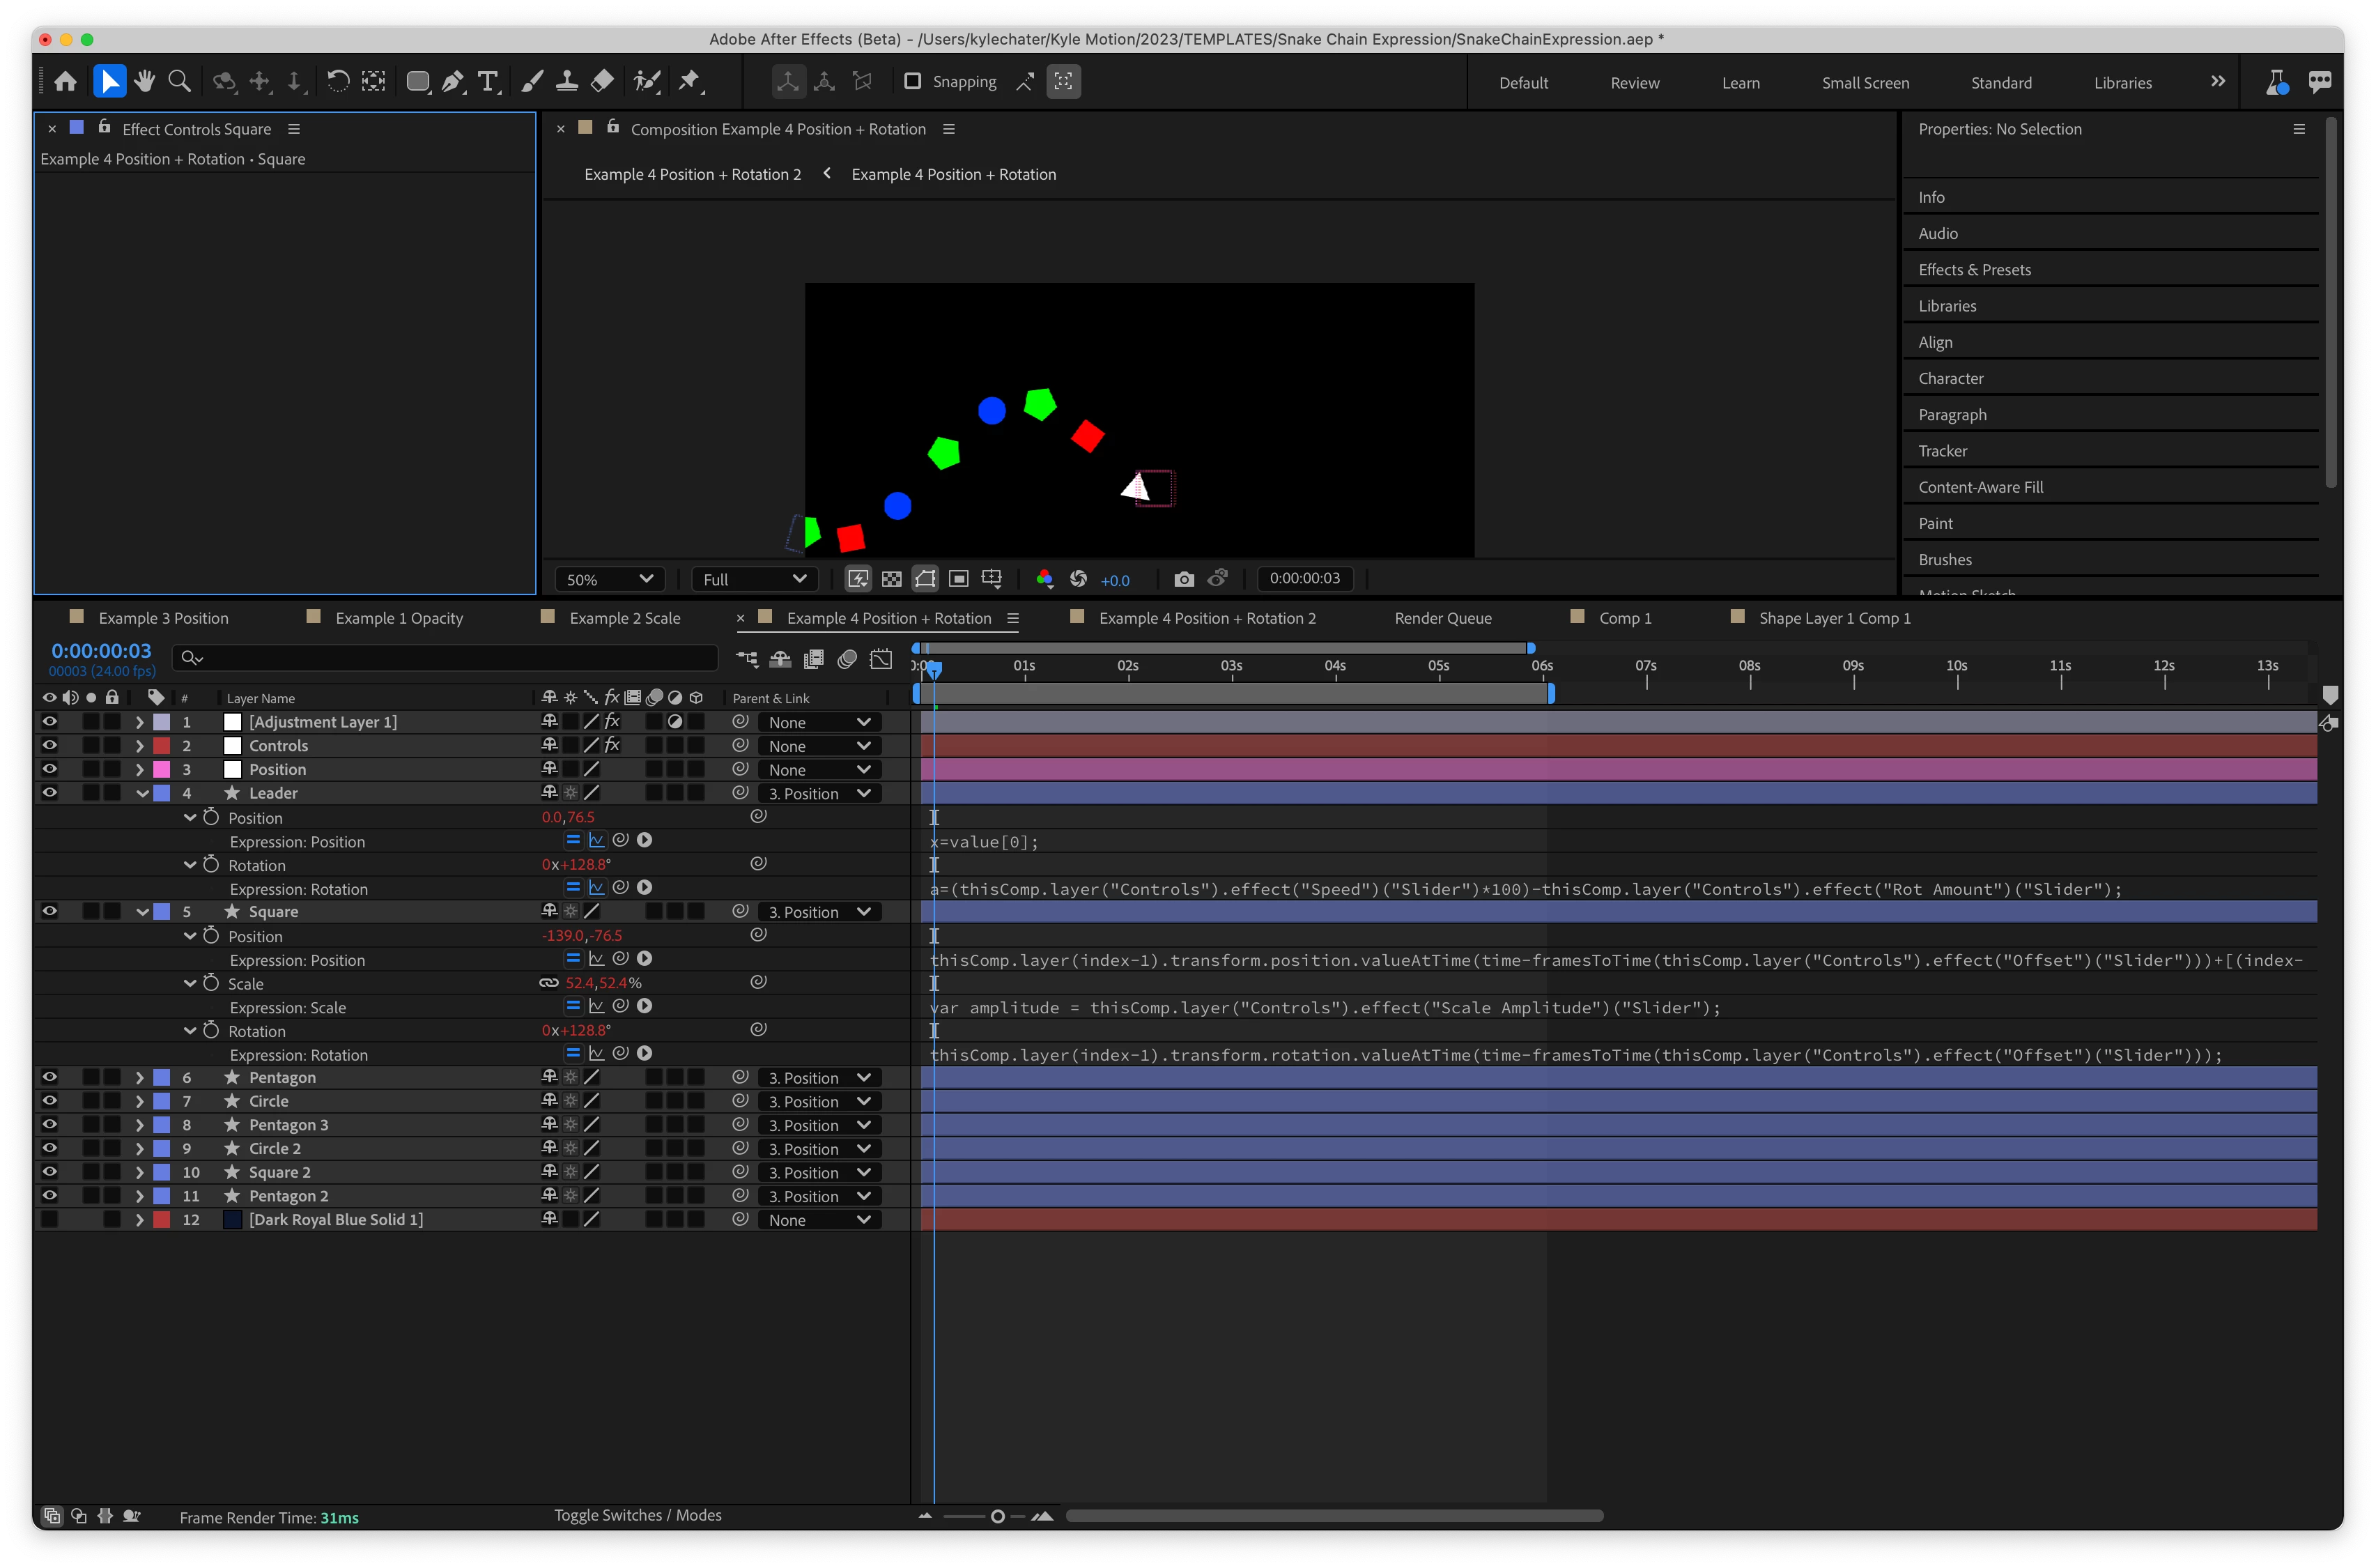2376x1568 pixels.
Task: Hide the Pentagon layer via eye icon
Action: [x=49, y=1077]
